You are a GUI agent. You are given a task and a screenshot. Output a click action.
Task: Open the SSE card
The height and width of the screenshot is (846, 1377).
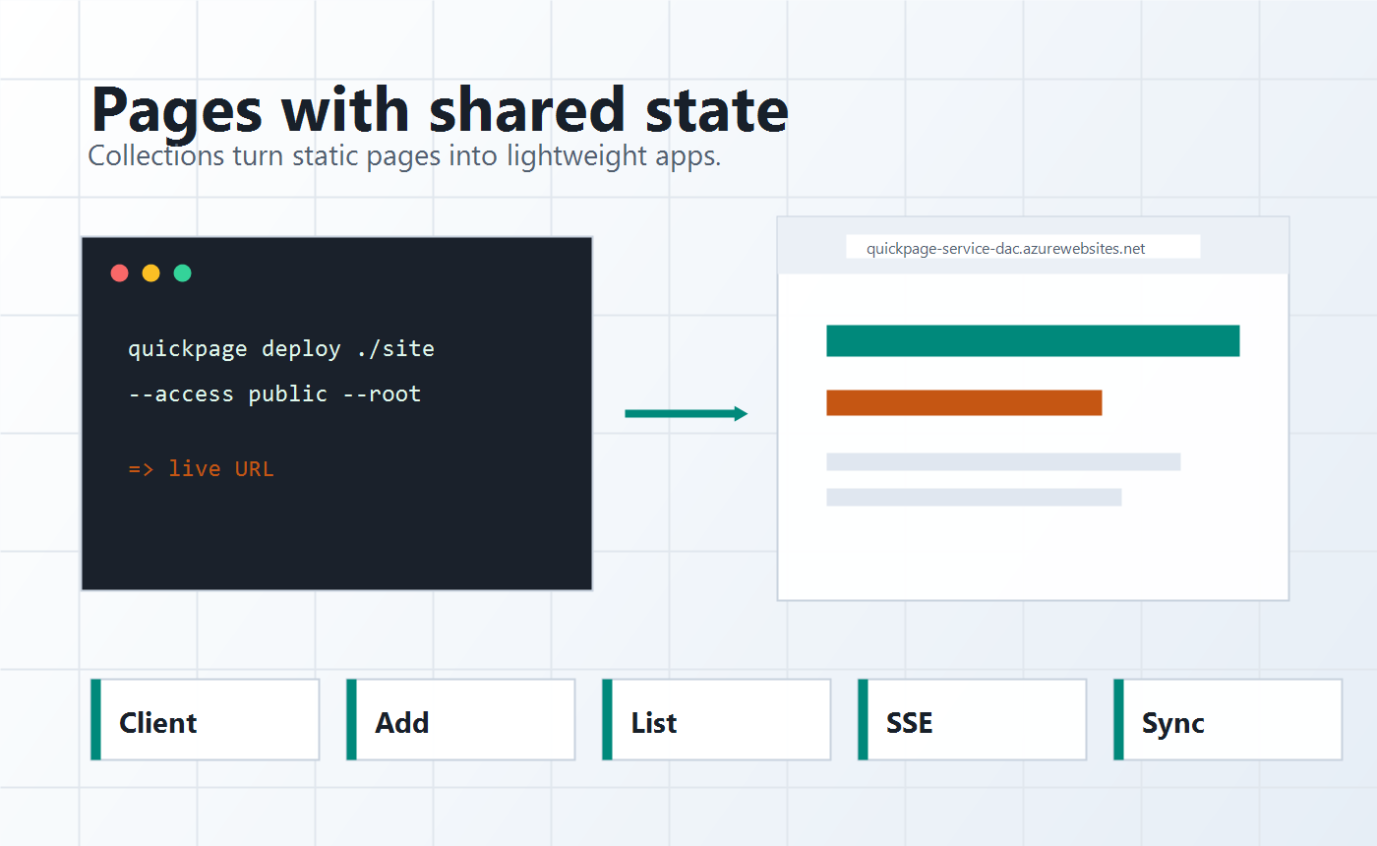[973, 720]
